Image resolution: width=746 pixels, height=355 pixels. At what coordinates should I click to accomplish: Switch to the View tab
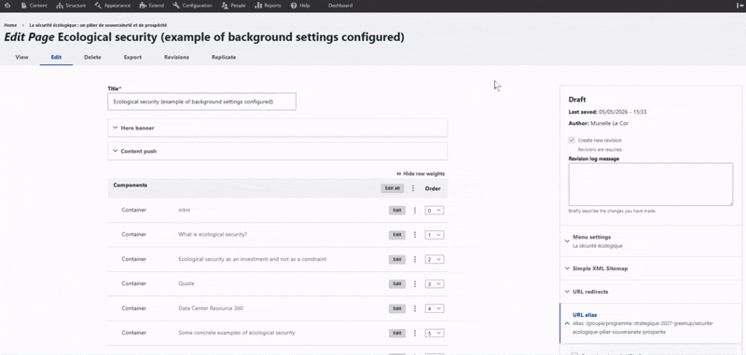(x=21, y=57)
